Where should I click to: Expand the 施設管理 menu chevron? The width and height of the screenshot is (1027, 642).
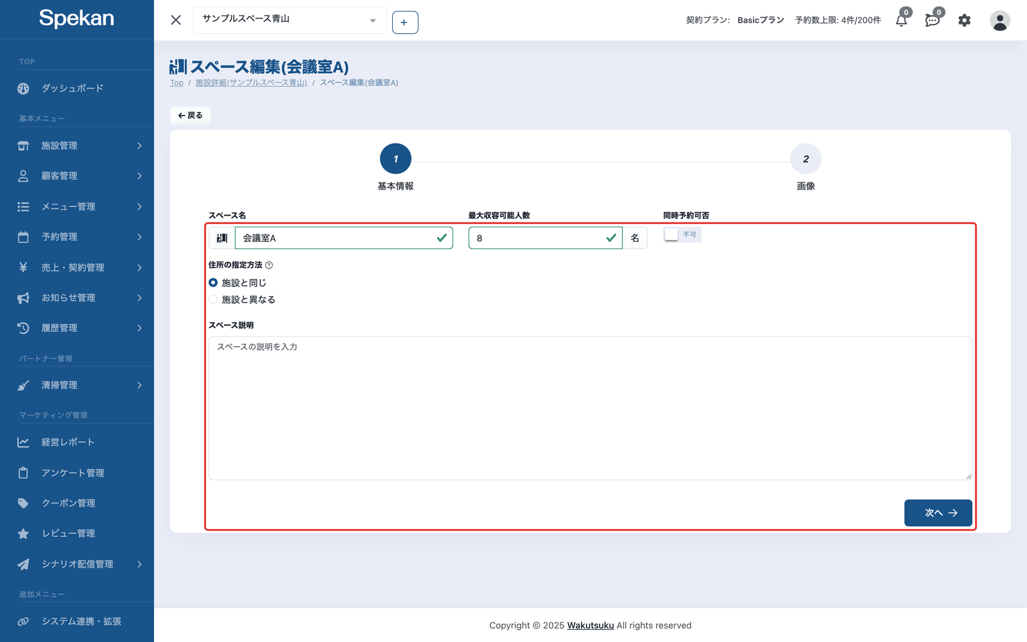(139, 146)
